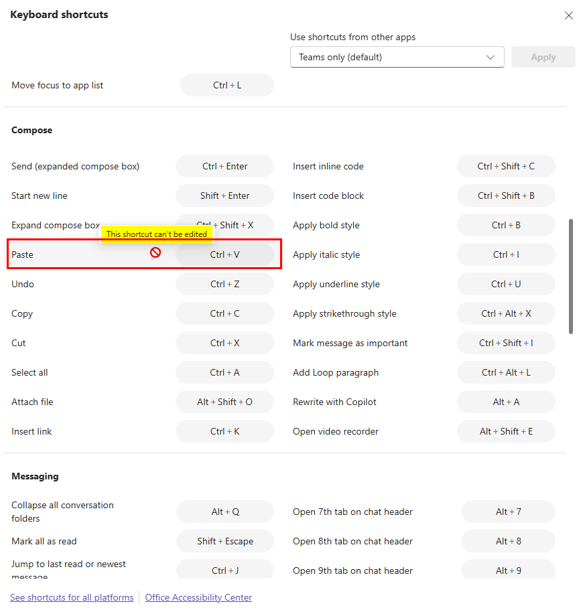Click the Collapse all conversation folders label
This screenshot has width=581, height=612.
pyautogui.click(x=62, y=512)
